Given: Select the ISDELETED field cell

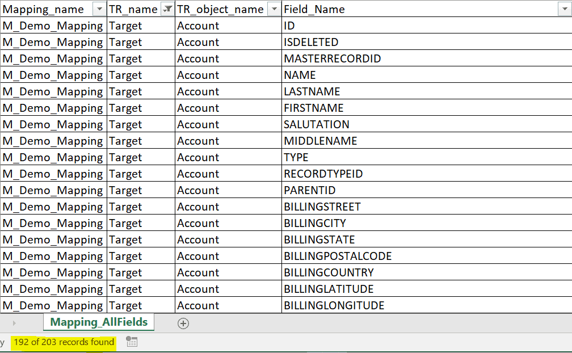Looking at the screenshot, I should (x=427, y=42).
